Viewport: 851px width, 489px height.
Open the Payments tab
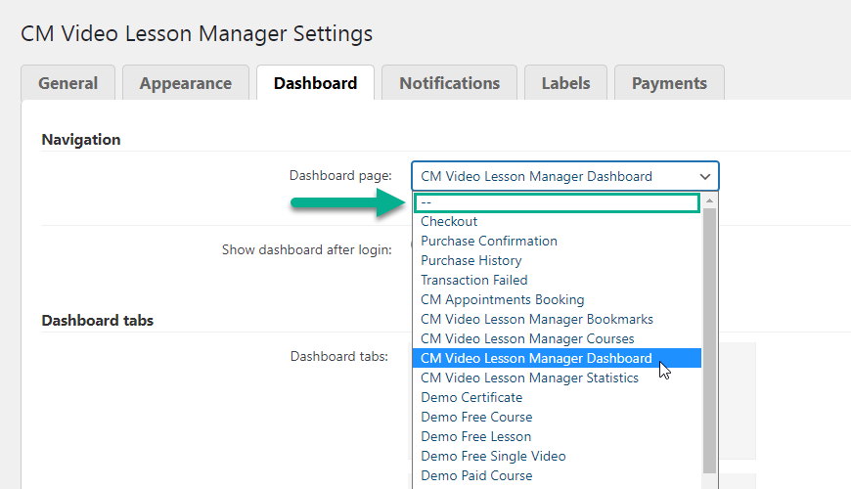point(669,83)
